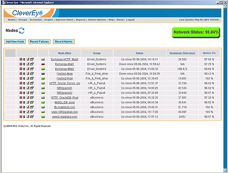Screen dimensions: 228x173
Task: Delete the NRGpayroll1 node with the trash icon
Action: (x=24, y=88)
